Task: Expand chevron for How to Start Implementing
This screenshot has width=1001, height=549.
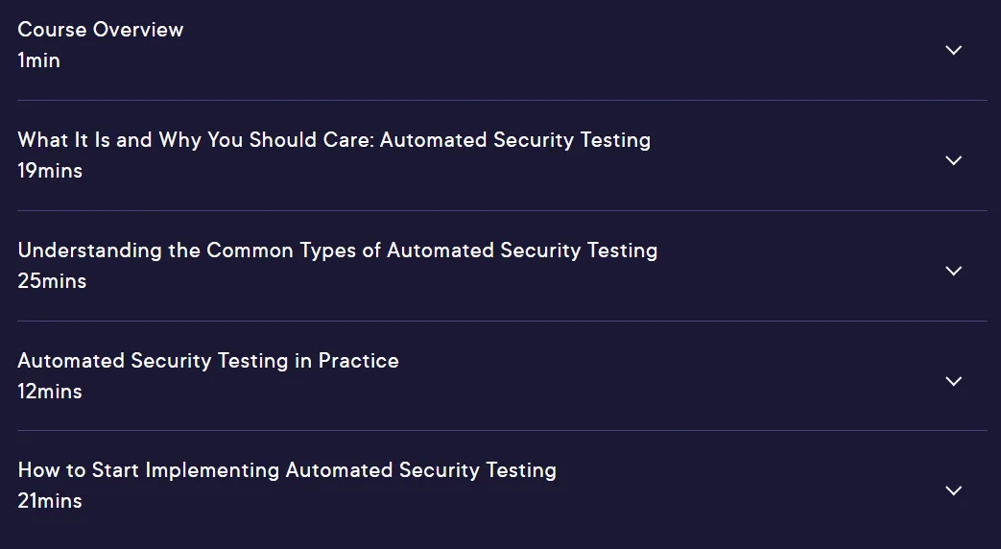Action: point(953,490)
